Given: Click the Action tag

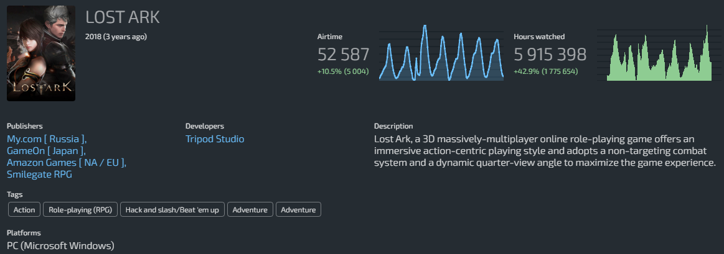Looking at the screenshot, I should (x=24, y=210).
